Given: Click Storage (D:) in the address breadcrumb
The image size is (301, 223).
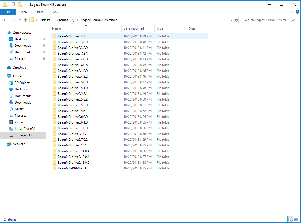Looking at the screenshot, I should coord(66,20).
